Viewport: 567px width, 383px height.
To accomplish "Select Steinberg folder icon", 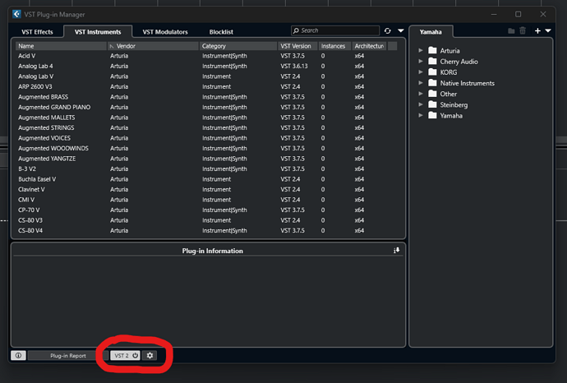I will coord(432,104).
